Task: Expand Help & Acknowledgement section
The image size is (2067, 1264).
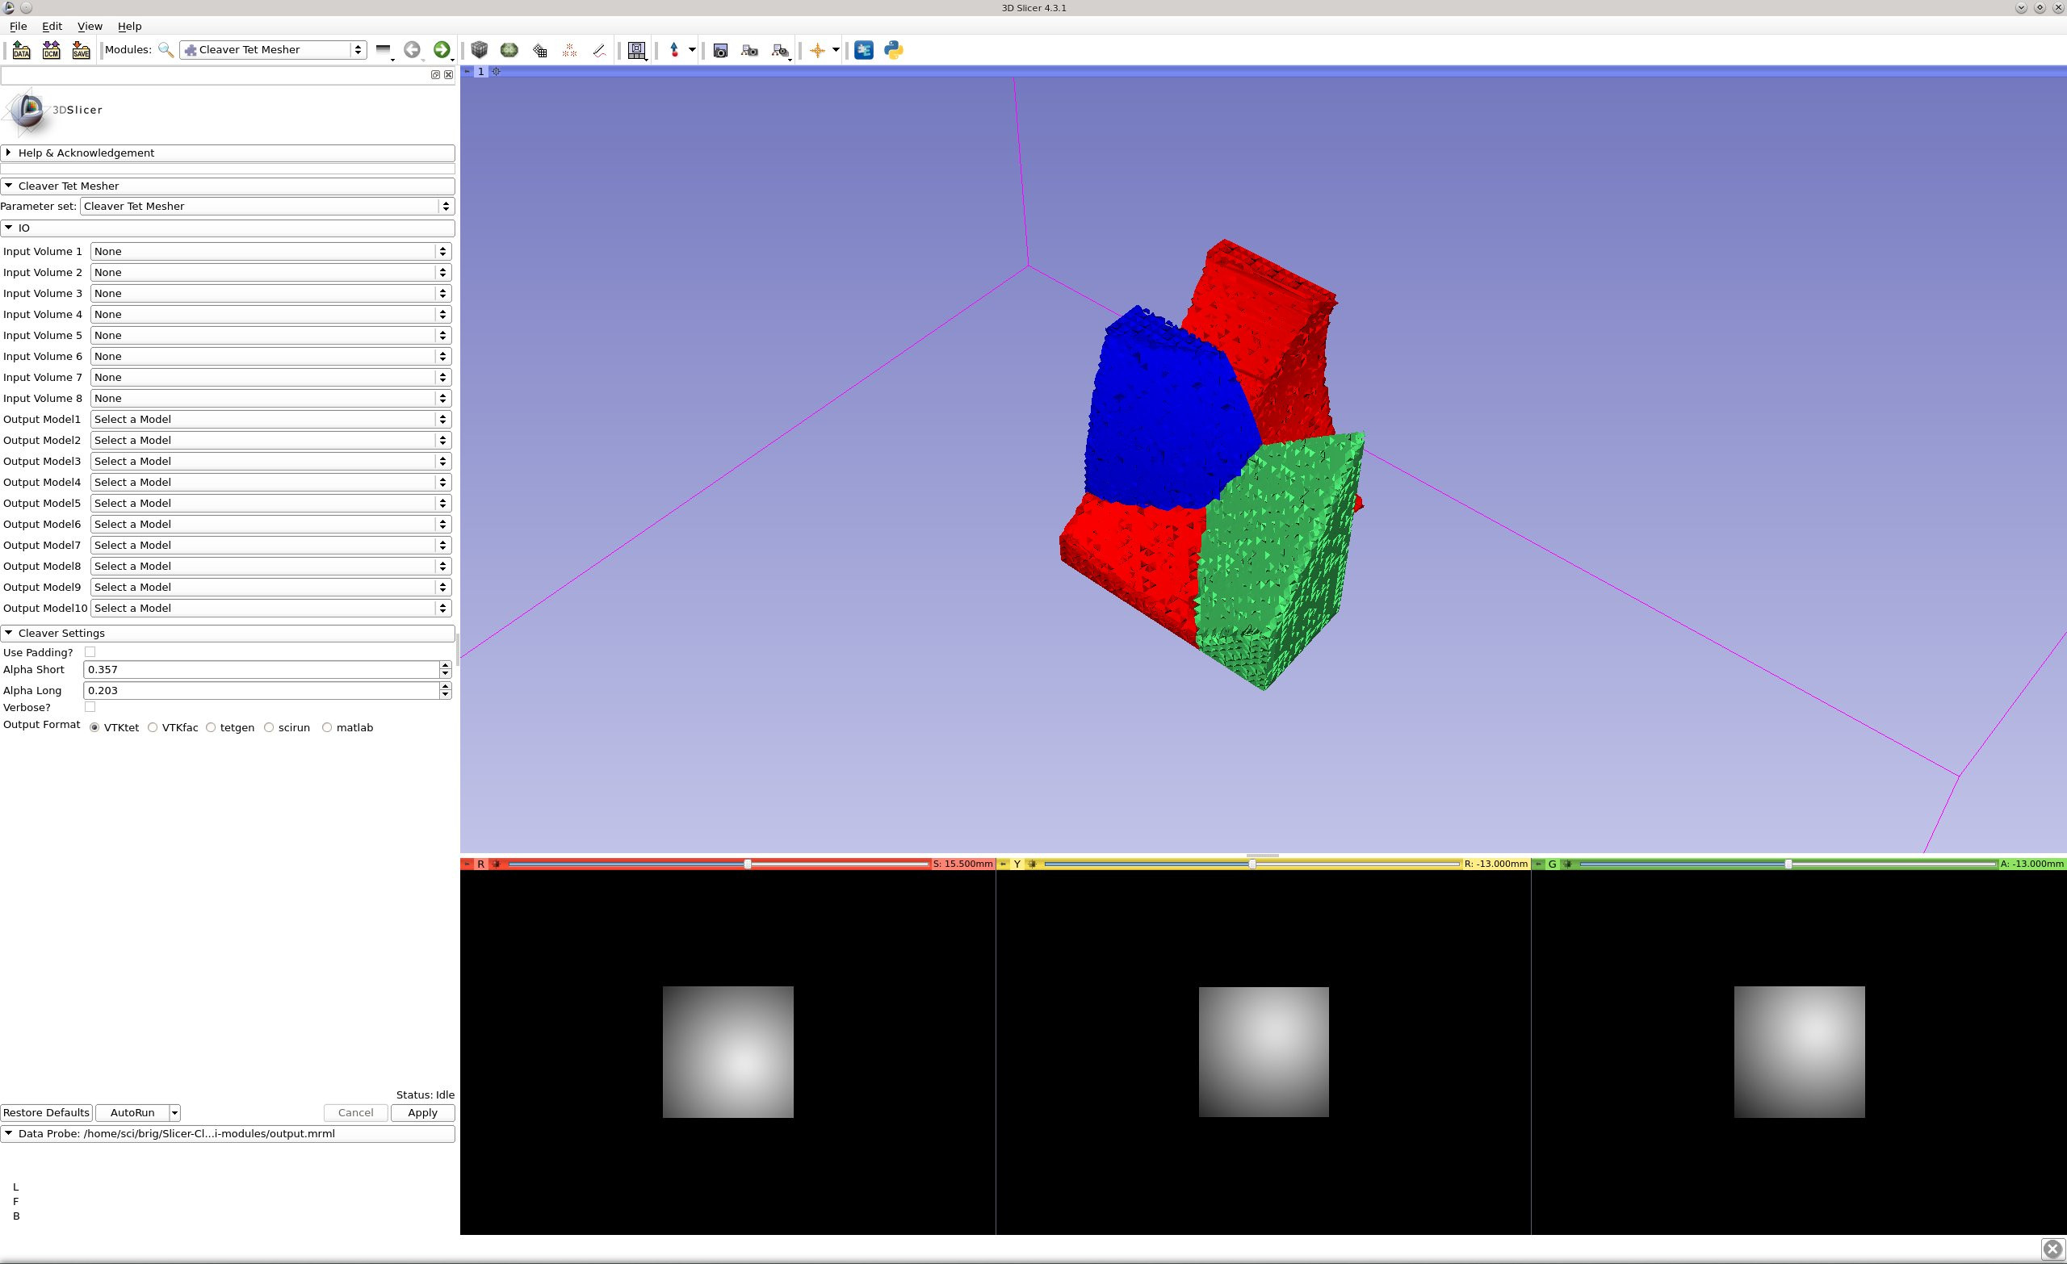Action: [86, 153]
